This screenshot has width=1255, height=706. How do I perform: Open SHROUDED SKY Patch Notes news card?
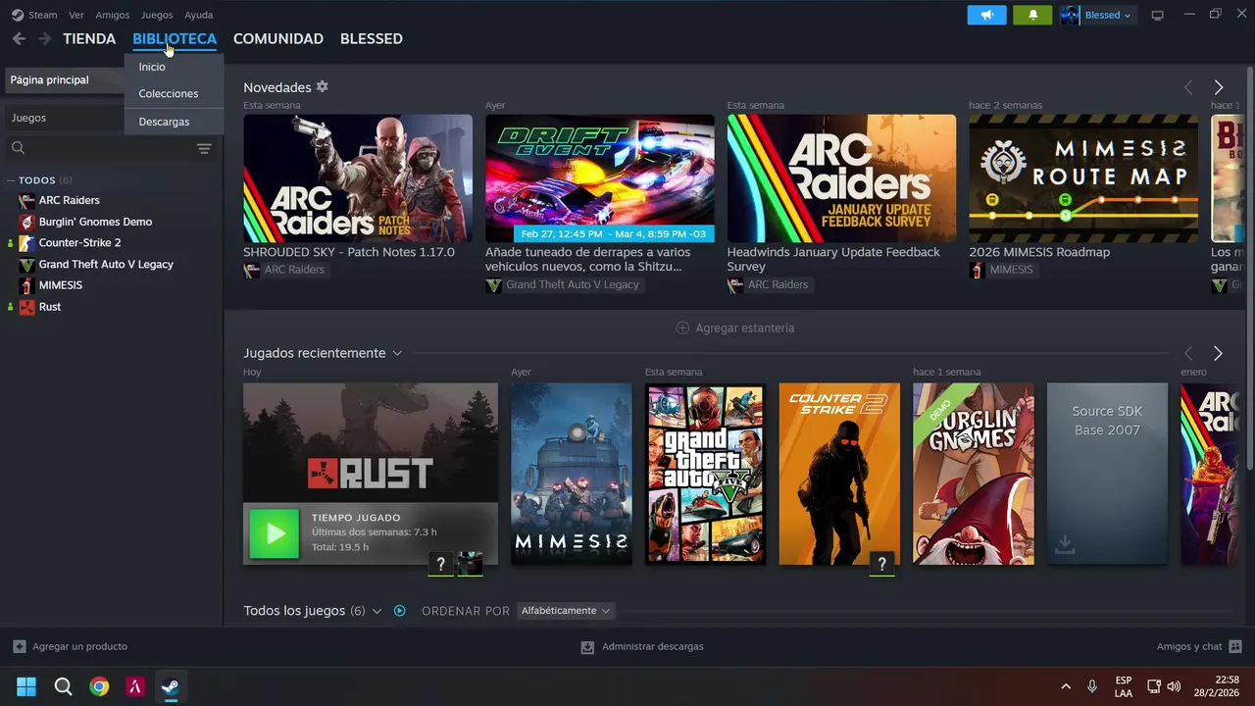tap(358, 178)
